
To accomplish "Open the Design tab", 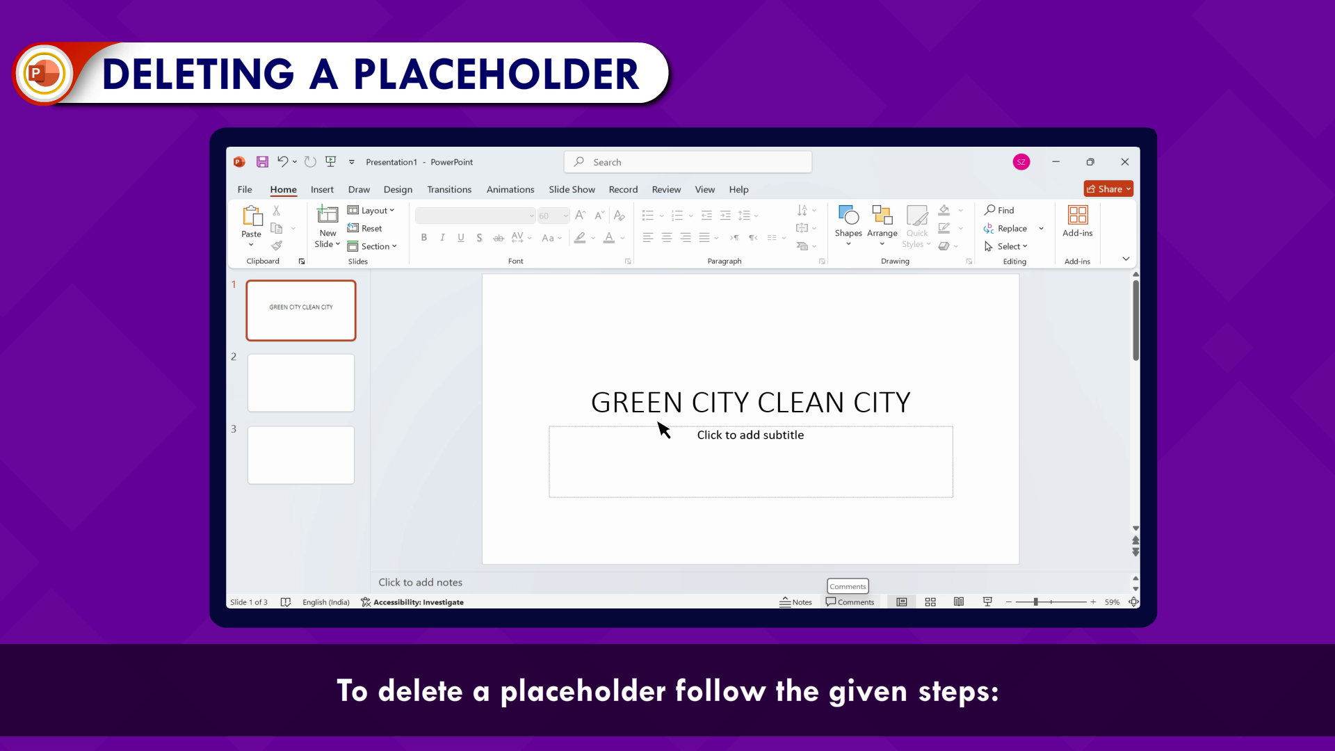I will pos(398,189).
